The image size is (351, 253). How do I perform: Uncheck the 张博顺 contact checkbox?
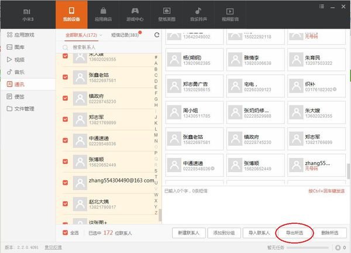[66, 161]
